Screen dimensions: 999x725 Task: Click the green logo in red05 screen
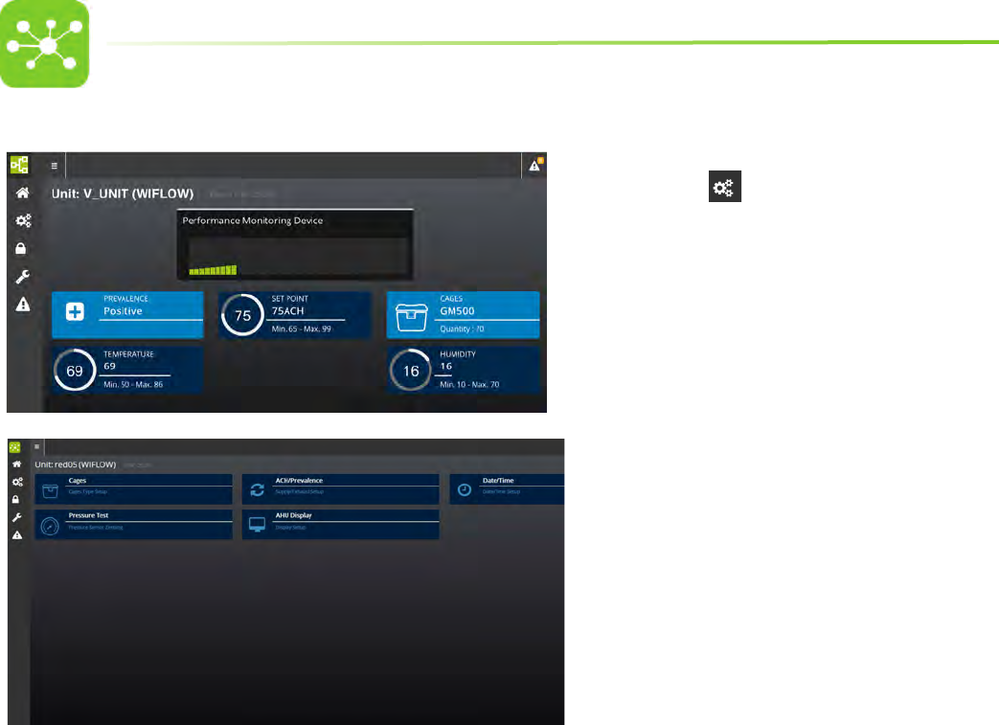(15, 447)
